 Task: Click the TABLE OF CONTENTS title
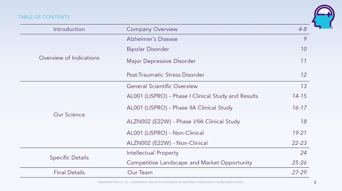click(x=44, y=17)
